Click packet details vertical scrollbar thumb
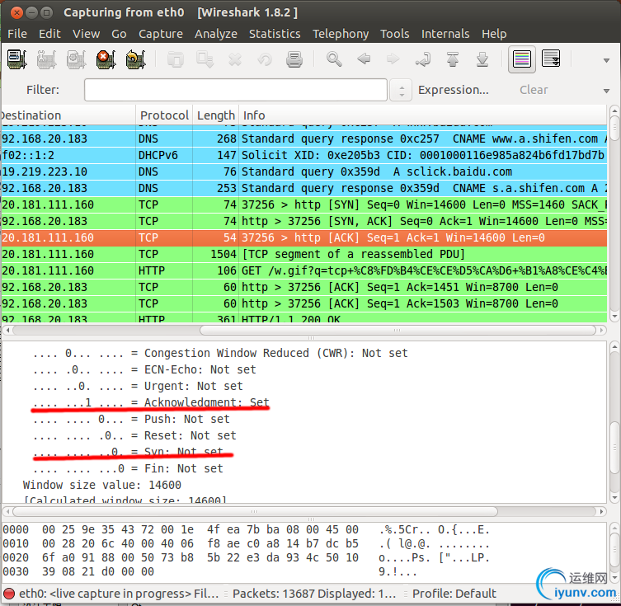The height and width of the screenshot is (606, 621). 614,447
